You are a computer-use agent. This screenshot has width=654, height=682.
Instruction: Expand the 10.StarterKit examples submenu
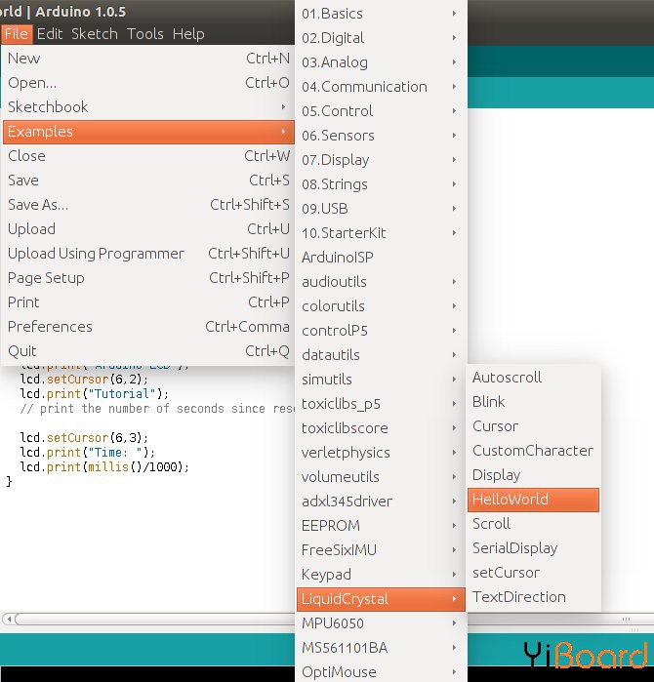(381, 232)
